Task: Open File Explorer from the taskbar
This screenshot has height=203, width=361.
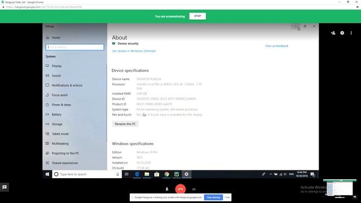Action: tap(147, 174)
